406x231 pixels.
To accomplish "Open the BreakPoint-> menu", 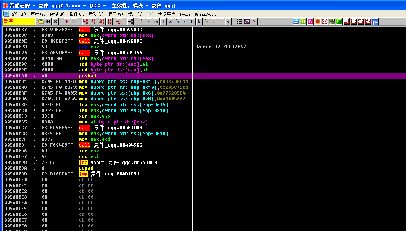I will click(208, 14).
